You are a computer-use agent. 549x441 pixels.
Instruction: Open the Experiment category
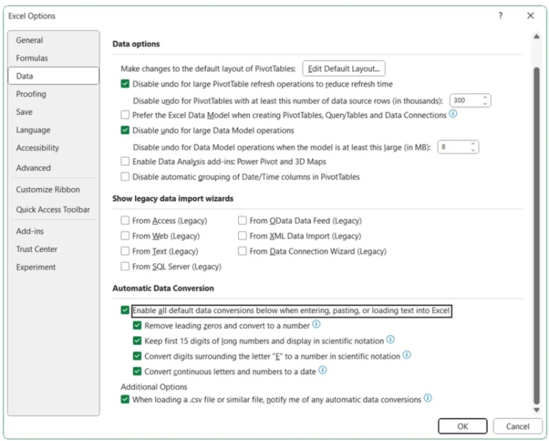point(53,267)
